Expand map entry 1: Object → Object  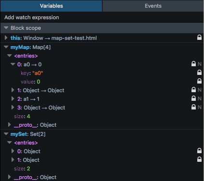[13, 90]
